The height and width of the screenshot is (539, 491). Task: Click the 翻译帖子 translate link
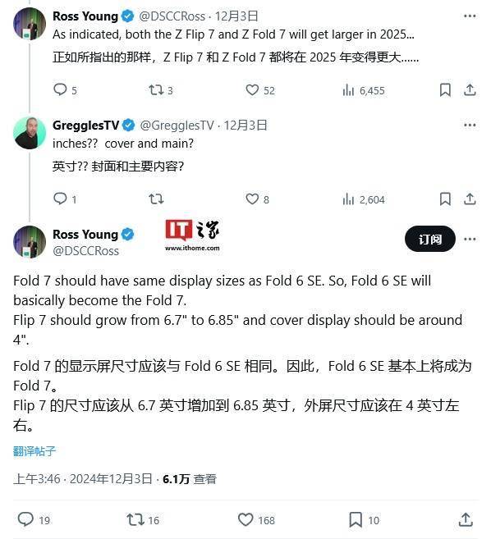pos(34,451)
